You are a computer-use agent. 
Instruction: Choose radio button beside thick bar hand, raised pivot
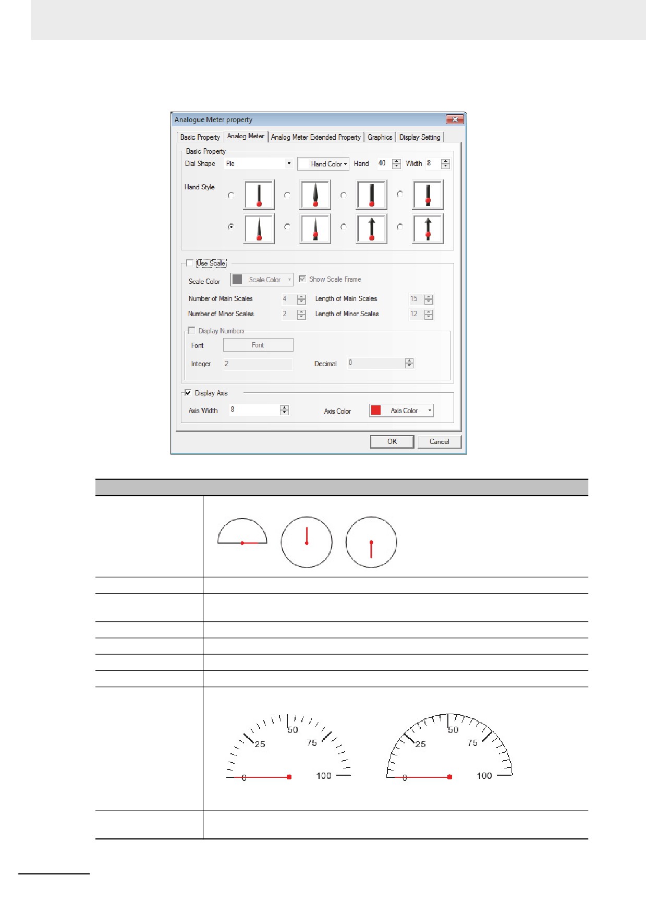(x=400, y=194)
